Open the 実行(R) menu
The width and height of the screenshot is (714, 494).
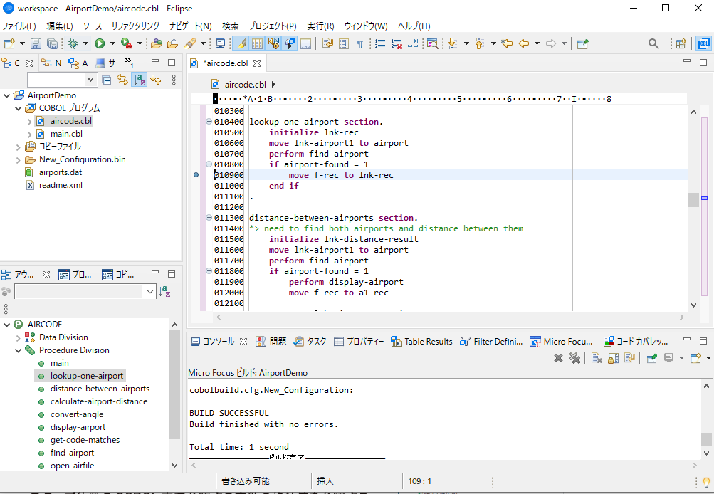coord(320,26)
